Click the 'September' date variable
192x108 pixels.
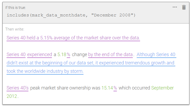[162, 88]
